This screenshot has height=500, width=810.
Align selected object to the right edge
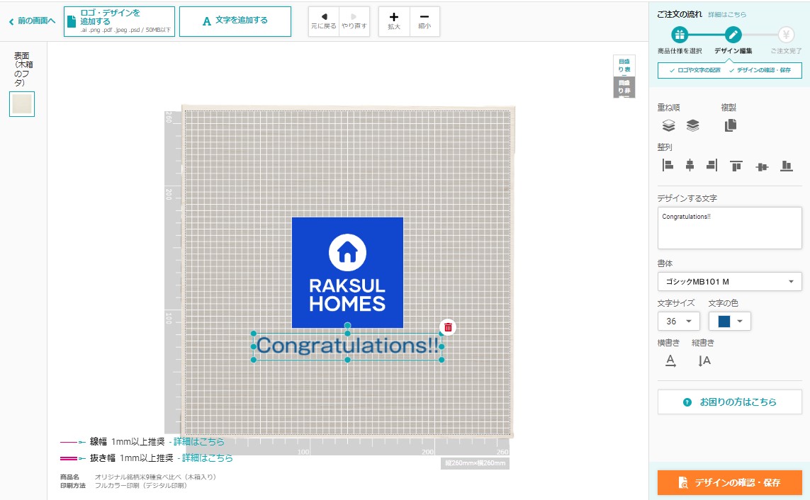tap(711, 165)
